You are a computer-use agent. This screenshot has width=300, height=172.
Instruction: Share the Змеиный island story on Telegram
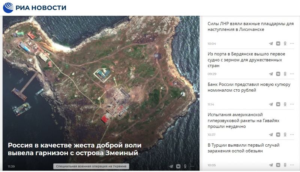[171, 166]
